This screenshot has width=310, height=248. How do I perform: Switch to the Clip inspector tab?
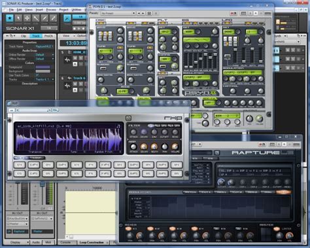click(x=24, y=36)
